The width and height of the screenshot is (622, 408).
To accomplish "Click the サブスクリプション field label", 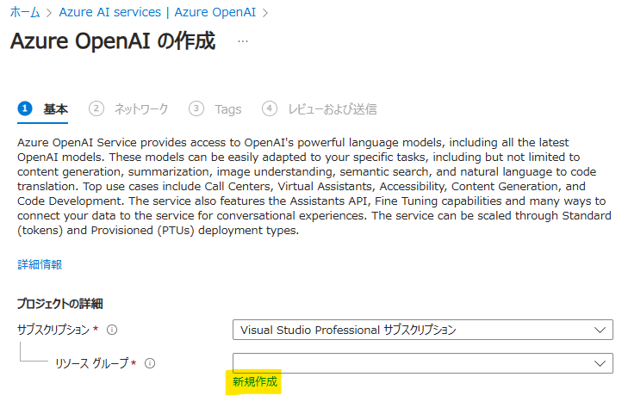I will click(x=53, y=330).
